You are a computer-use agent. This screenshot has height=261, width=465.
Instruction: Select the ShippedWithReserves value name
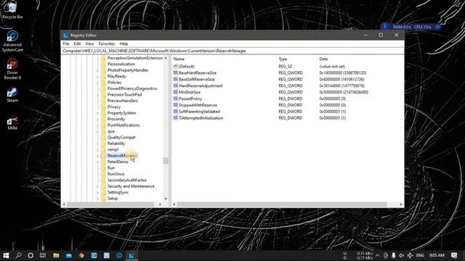[198, 105]
